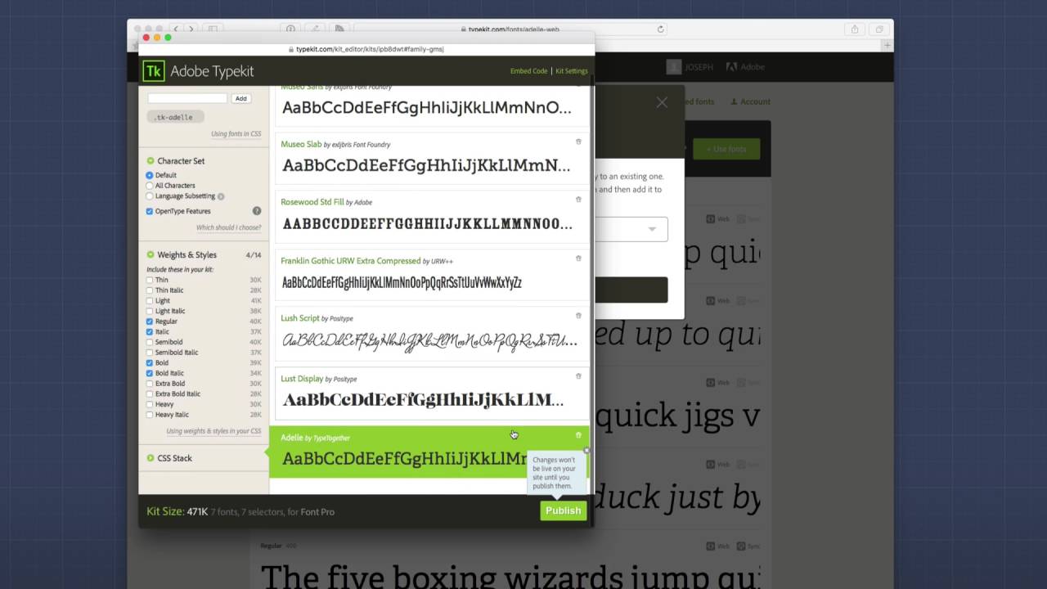The width and height of the screenshot is (1047, 589).
Task: Remove Adelle font using its trash icon
Action: tap(578, 435)
